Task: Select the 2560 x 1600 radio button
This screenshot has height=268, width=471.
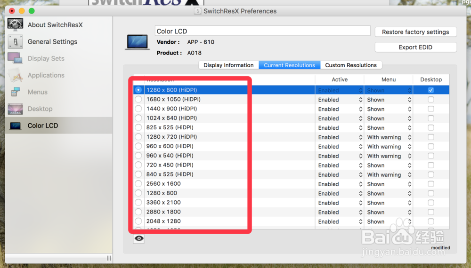Action: coord(138,183)
